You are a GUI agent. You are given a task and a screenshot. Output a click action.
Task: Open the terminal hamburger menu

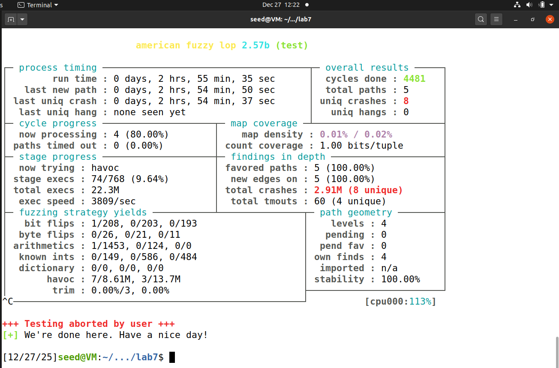496,19
